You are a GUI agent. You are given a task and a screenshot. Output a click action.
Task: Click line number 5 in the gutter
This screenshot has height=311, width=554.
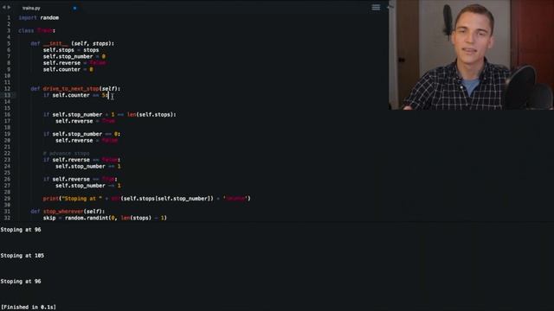click(x=9, y=44)
